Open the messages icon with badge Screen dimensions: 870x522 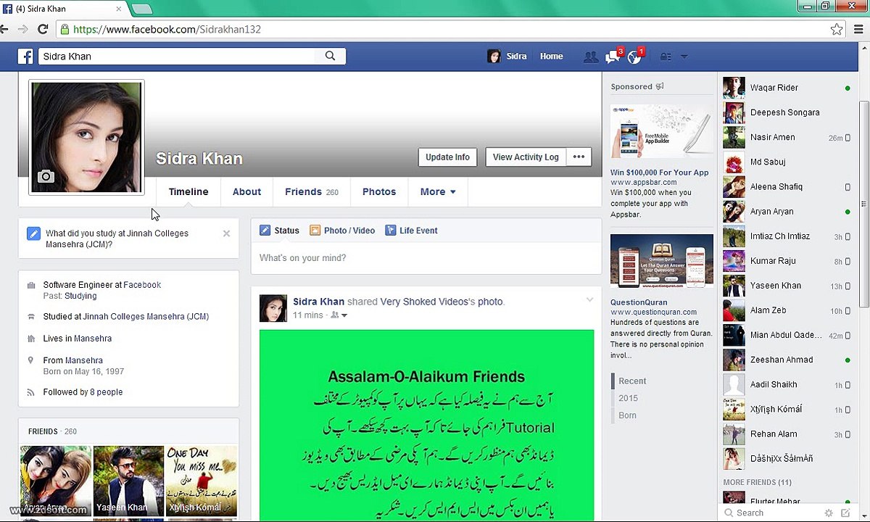click(613, 56)
